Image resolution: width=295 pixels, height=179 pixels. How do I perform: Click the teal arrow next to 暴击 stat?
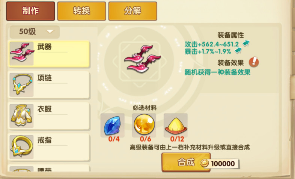tap(238, 50)
